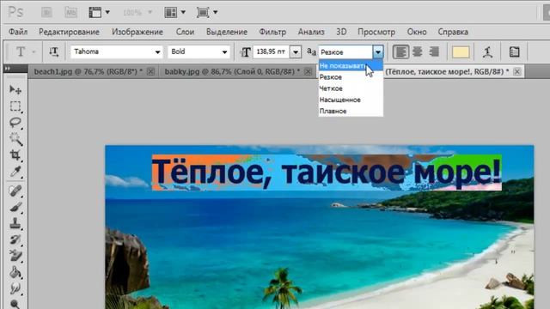Viewport: 550px width, 309px height.
Task: Close the 'Тёплое, таиское море!' tab
Action: [517, 71]
